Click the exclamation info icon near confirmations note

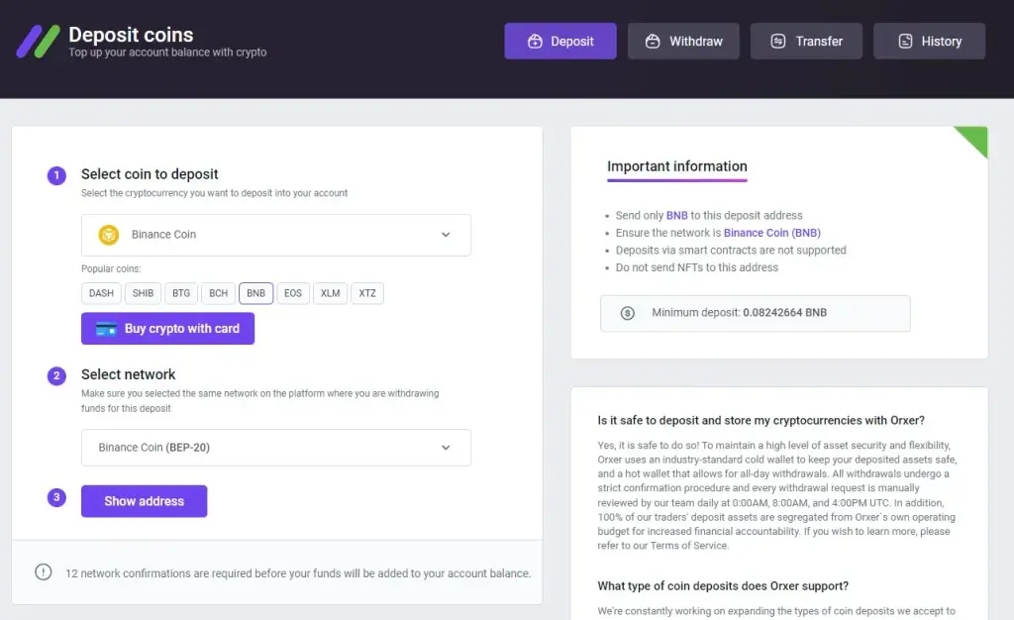click(44, 572)
